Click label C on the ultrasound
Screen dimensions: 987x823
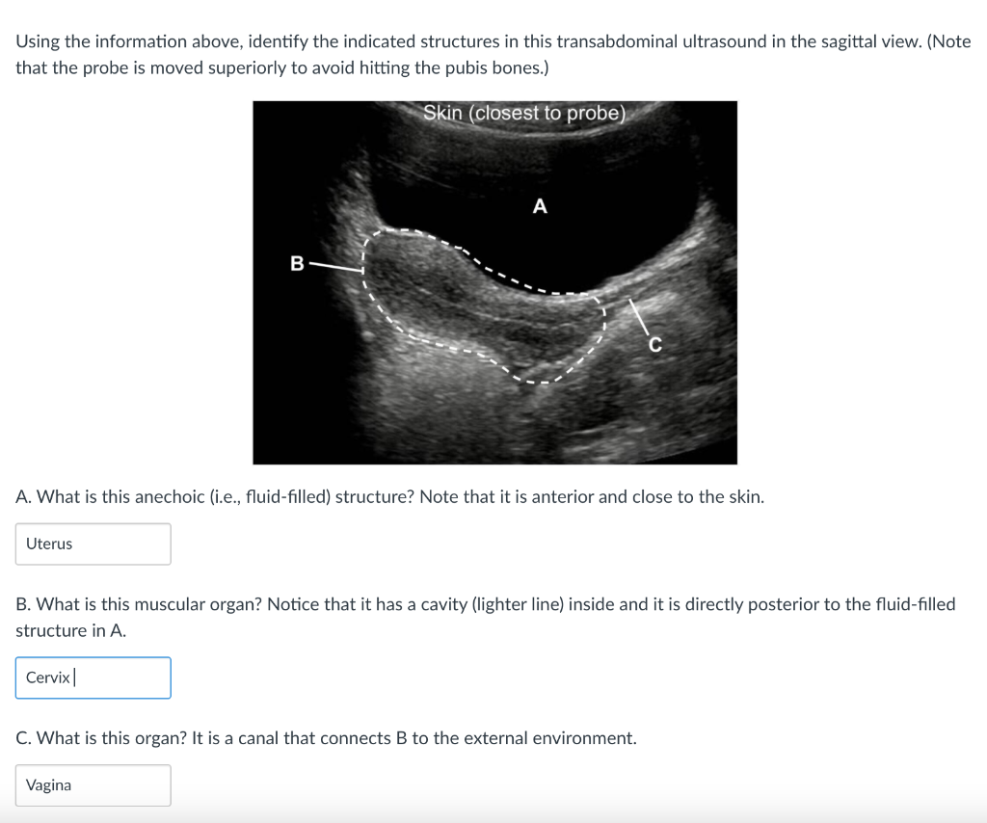(655, 345)
